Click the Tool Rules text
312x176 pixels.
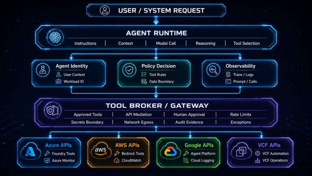(x=158, y=75)
